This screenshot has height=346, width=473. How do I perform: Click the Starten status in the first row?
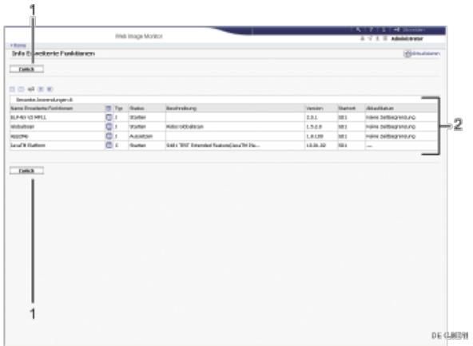(137, 117)
